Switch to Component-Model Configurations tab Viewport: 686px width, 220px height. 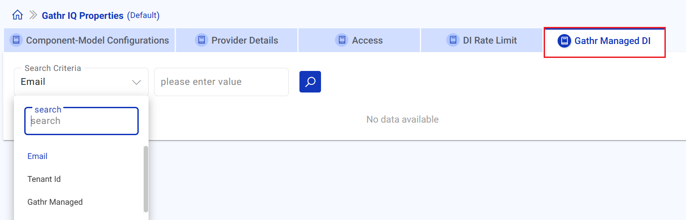(x=97, y=40)
